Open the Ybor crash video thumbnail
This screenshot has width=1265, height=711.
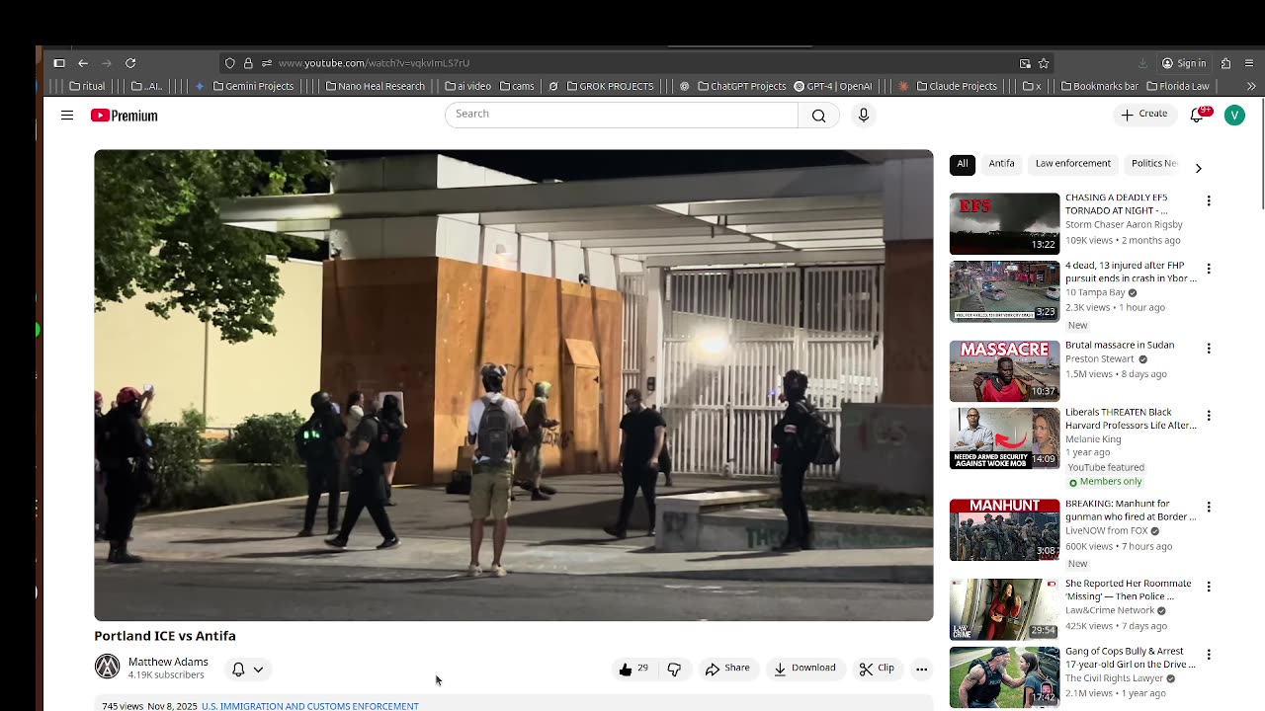click(1004, 291)
